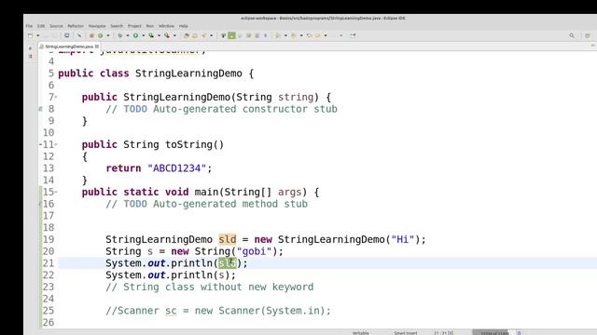Expand the Run launch dropdown arrow
This screenshot has height=335, width=597.
(143, 35)
